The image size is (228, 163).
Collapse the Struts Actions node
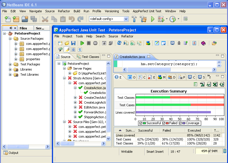(64, 78)
